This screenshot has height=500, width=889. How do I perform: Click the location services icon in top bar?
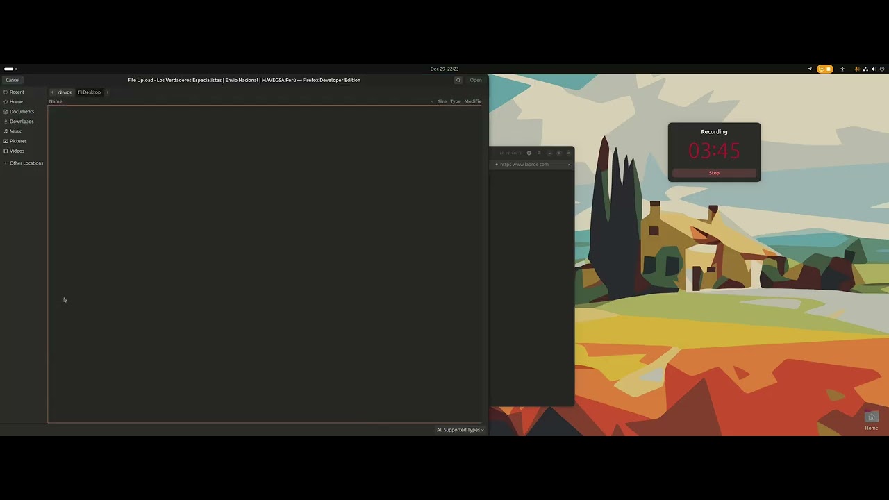point(809,69)
